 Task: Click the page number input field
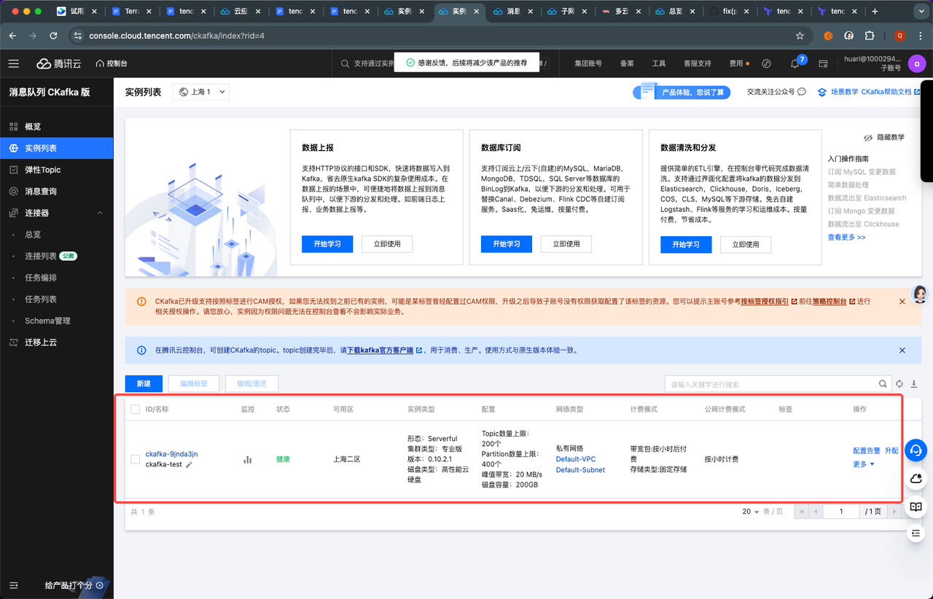point(841,512)
